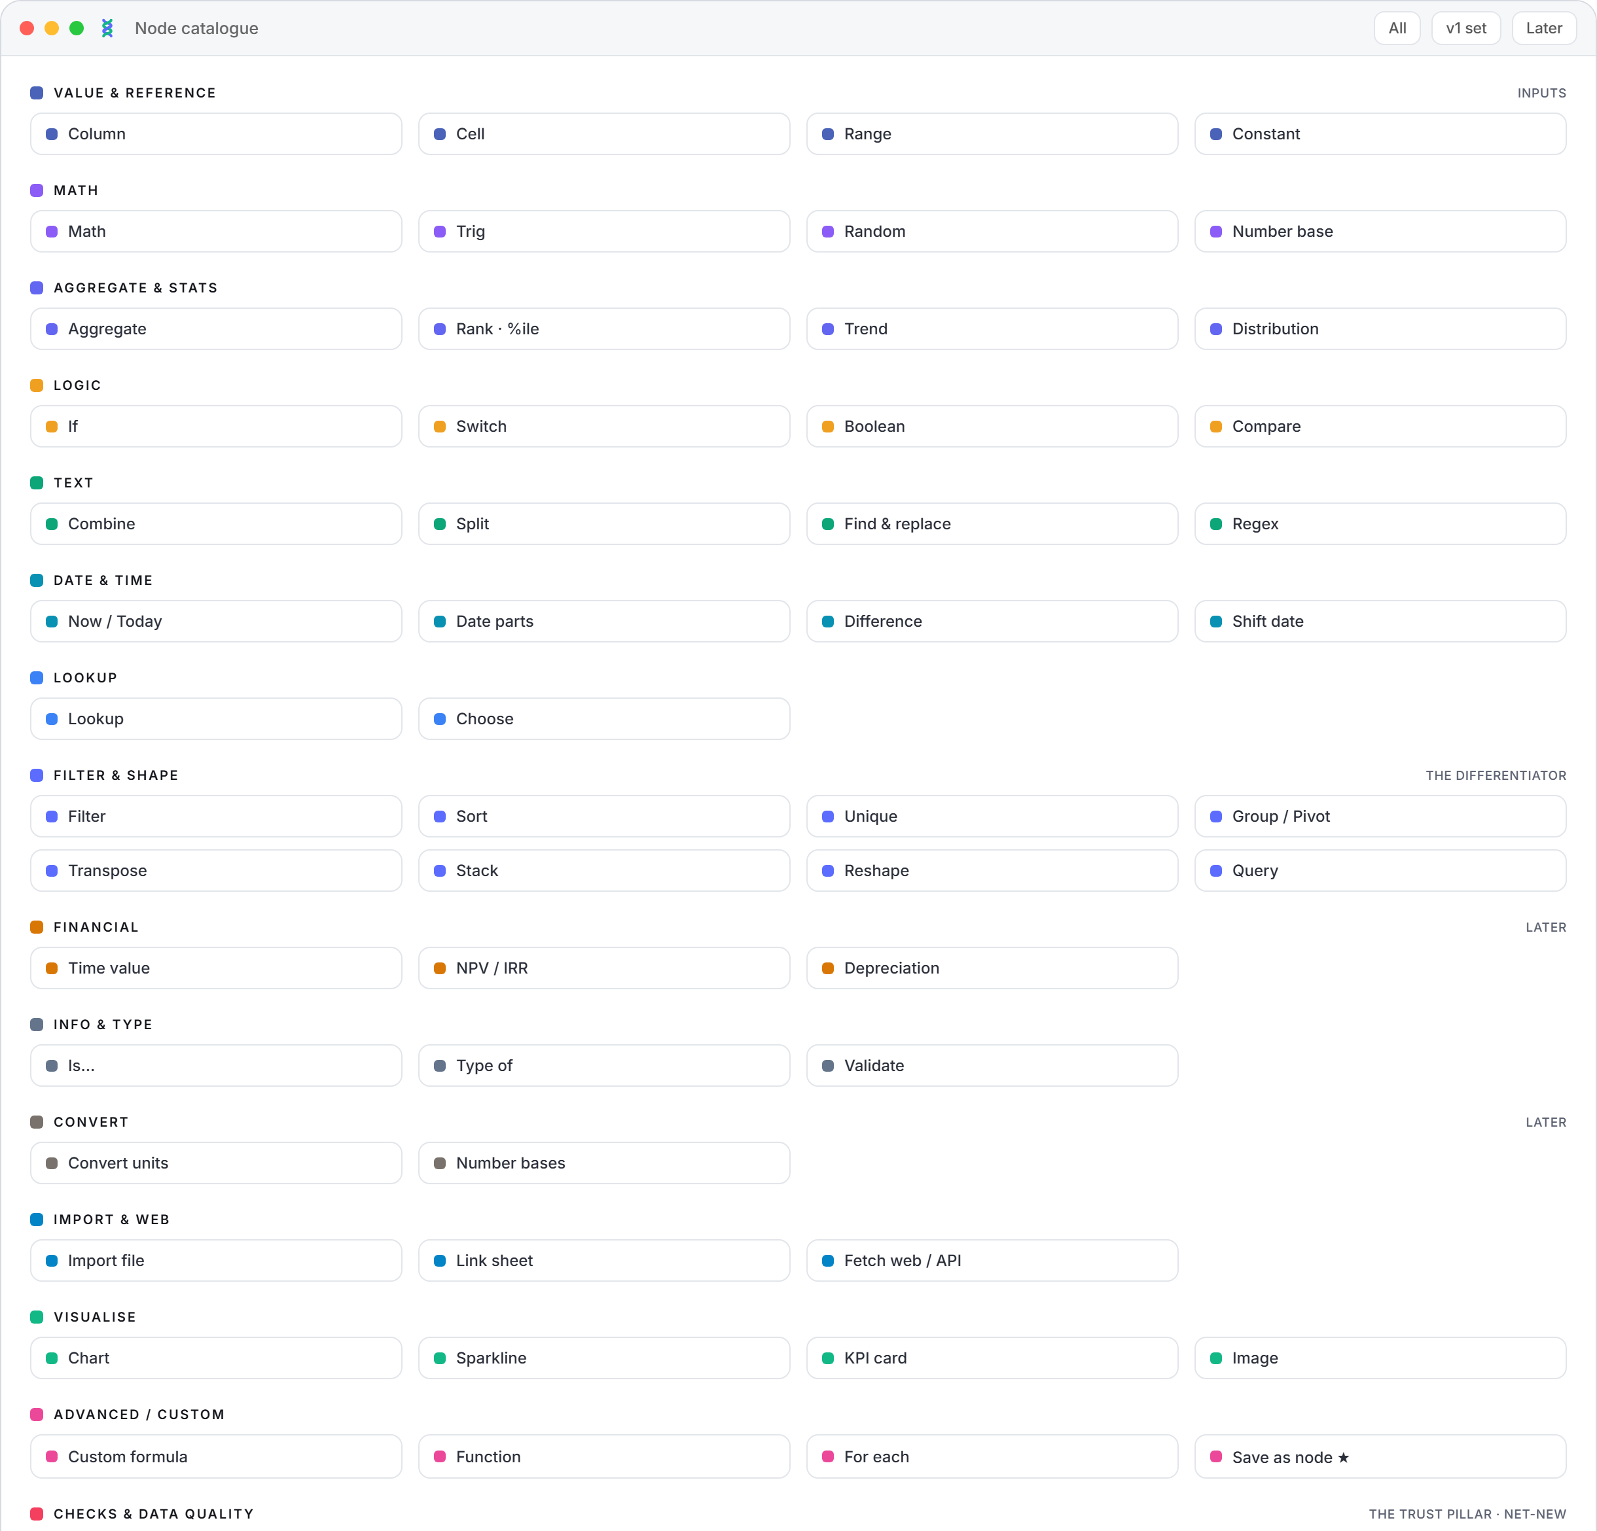
Task: Pick the Random node
Action: pos(992,231)
